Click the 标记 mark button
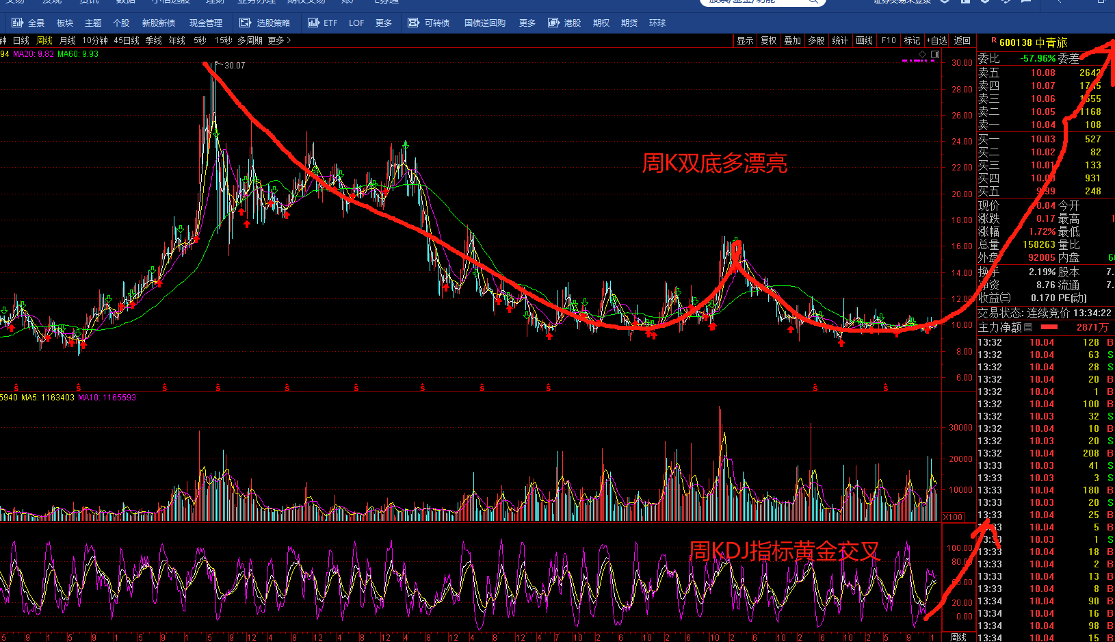The image size is (1115, 642). pyautogui.click(x=913, y=40)
